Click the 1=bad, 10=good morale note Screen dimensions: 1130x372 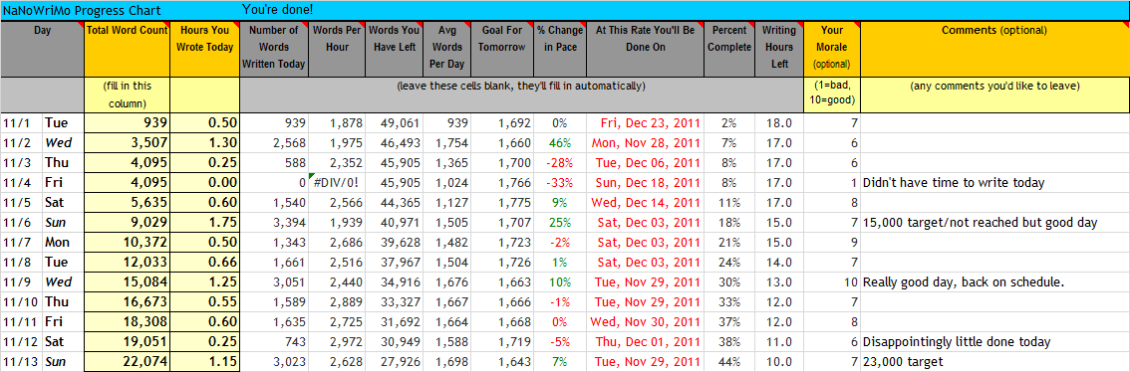pyautogui.click(x=832, y=94)
